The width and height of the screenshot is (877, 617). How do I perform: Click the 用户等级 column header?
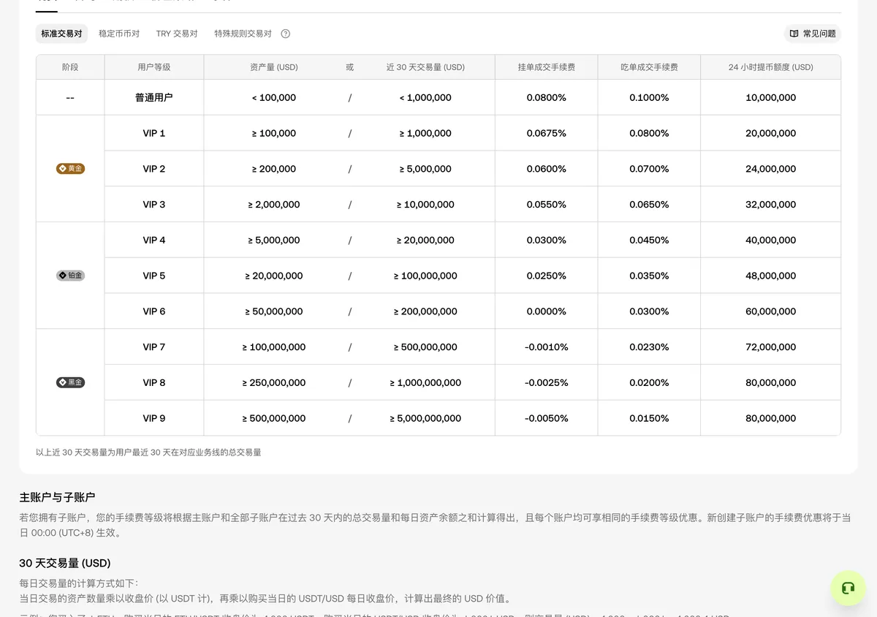(154, 67)
